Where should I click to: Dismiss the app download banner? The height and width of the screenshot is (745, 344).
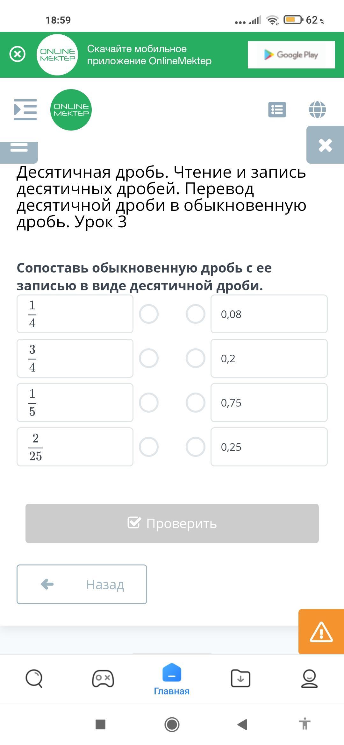click(x=18, y=54)
